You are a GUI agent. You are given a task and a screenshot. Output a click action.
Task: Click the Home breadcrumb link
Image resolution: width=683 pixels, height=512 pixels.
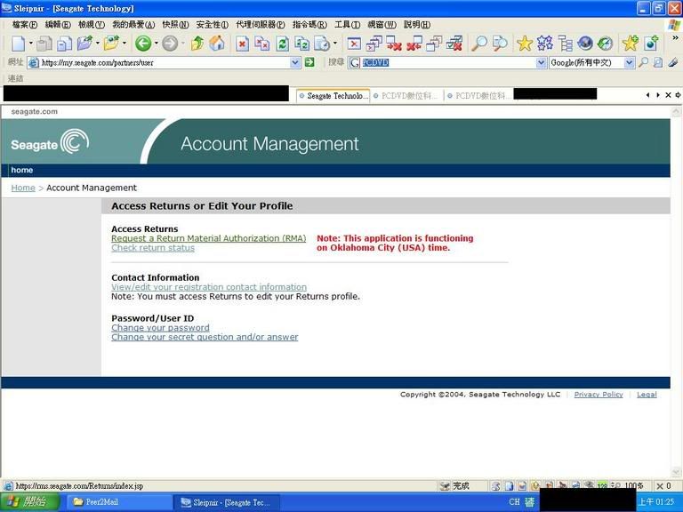23,188
